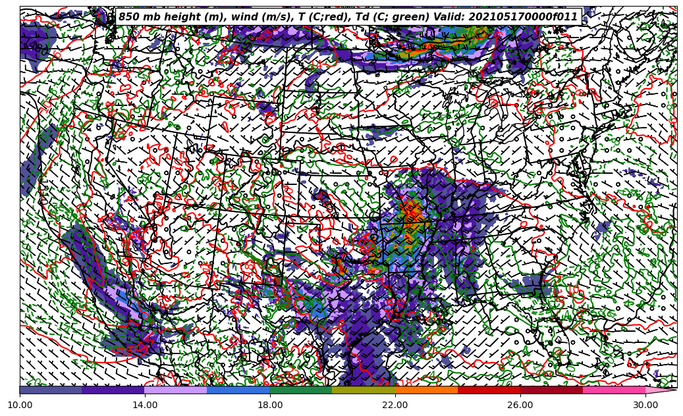
Task: Select the 18.00 colorbar tick label
Action: click(x=270, y=405)
